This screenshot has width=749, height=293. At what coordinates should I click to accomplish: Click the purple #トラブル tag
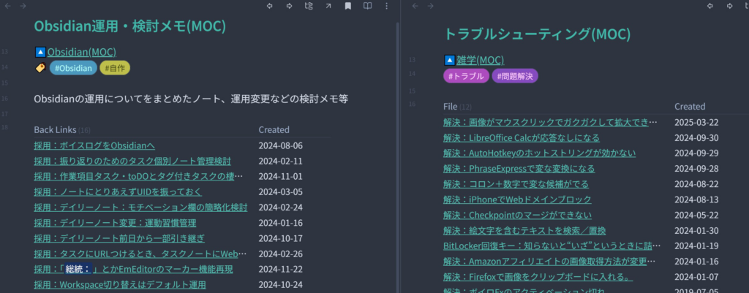coord(465,76)
